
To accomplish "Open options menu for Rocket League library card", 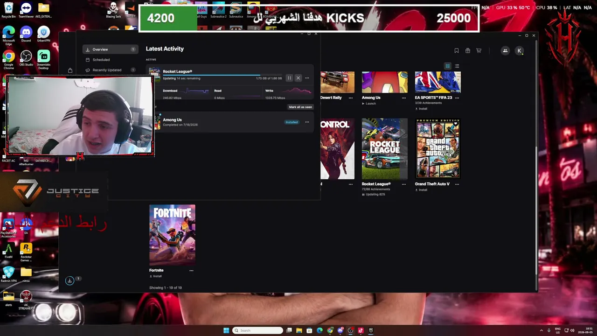I will [x=404, y=184].
